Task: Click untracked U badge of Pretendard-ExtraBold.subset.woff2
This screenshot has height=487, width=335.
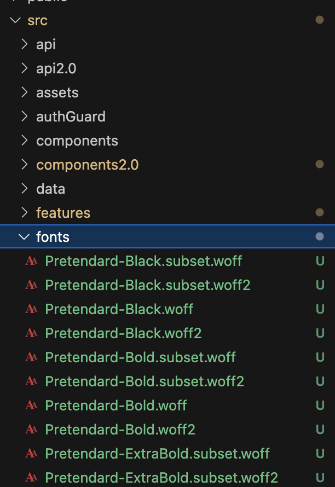Action: (x=320, y=478)
